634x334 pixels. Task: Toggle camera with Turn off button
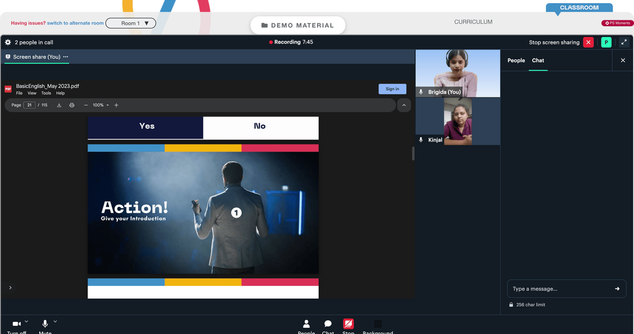[16, 327]
